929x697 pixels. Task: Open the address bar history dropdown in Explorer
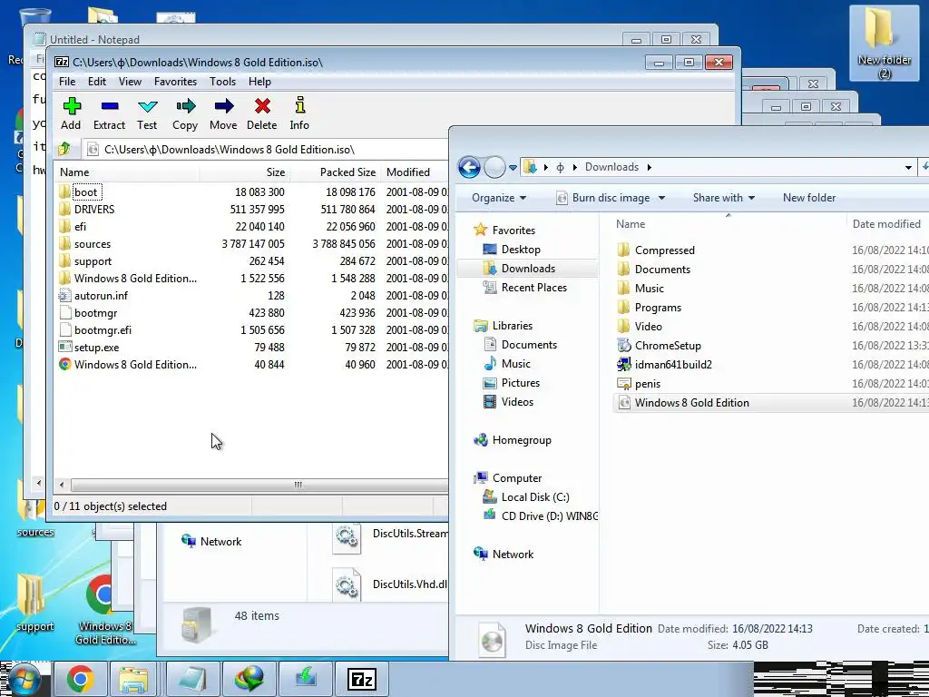click(x=908, y=168)
